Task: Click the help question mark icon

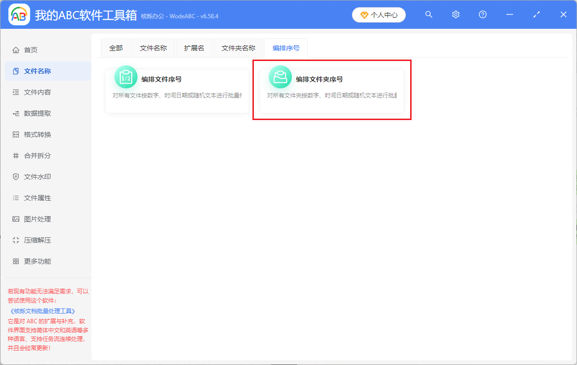Action: pyautogui.click(x=483, y=14)
